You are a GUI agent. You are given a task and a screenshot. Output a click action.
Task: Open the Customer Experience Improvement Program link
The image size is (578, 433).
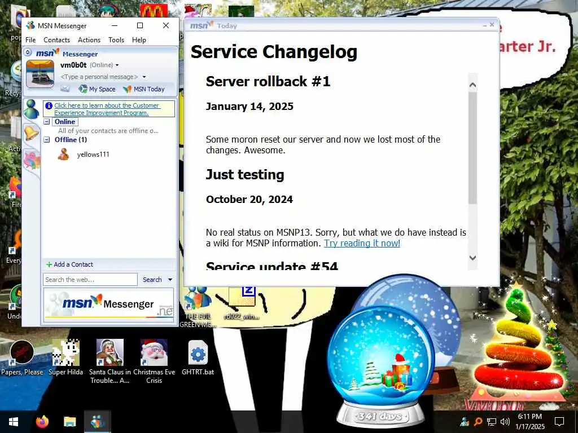[107, 109]
